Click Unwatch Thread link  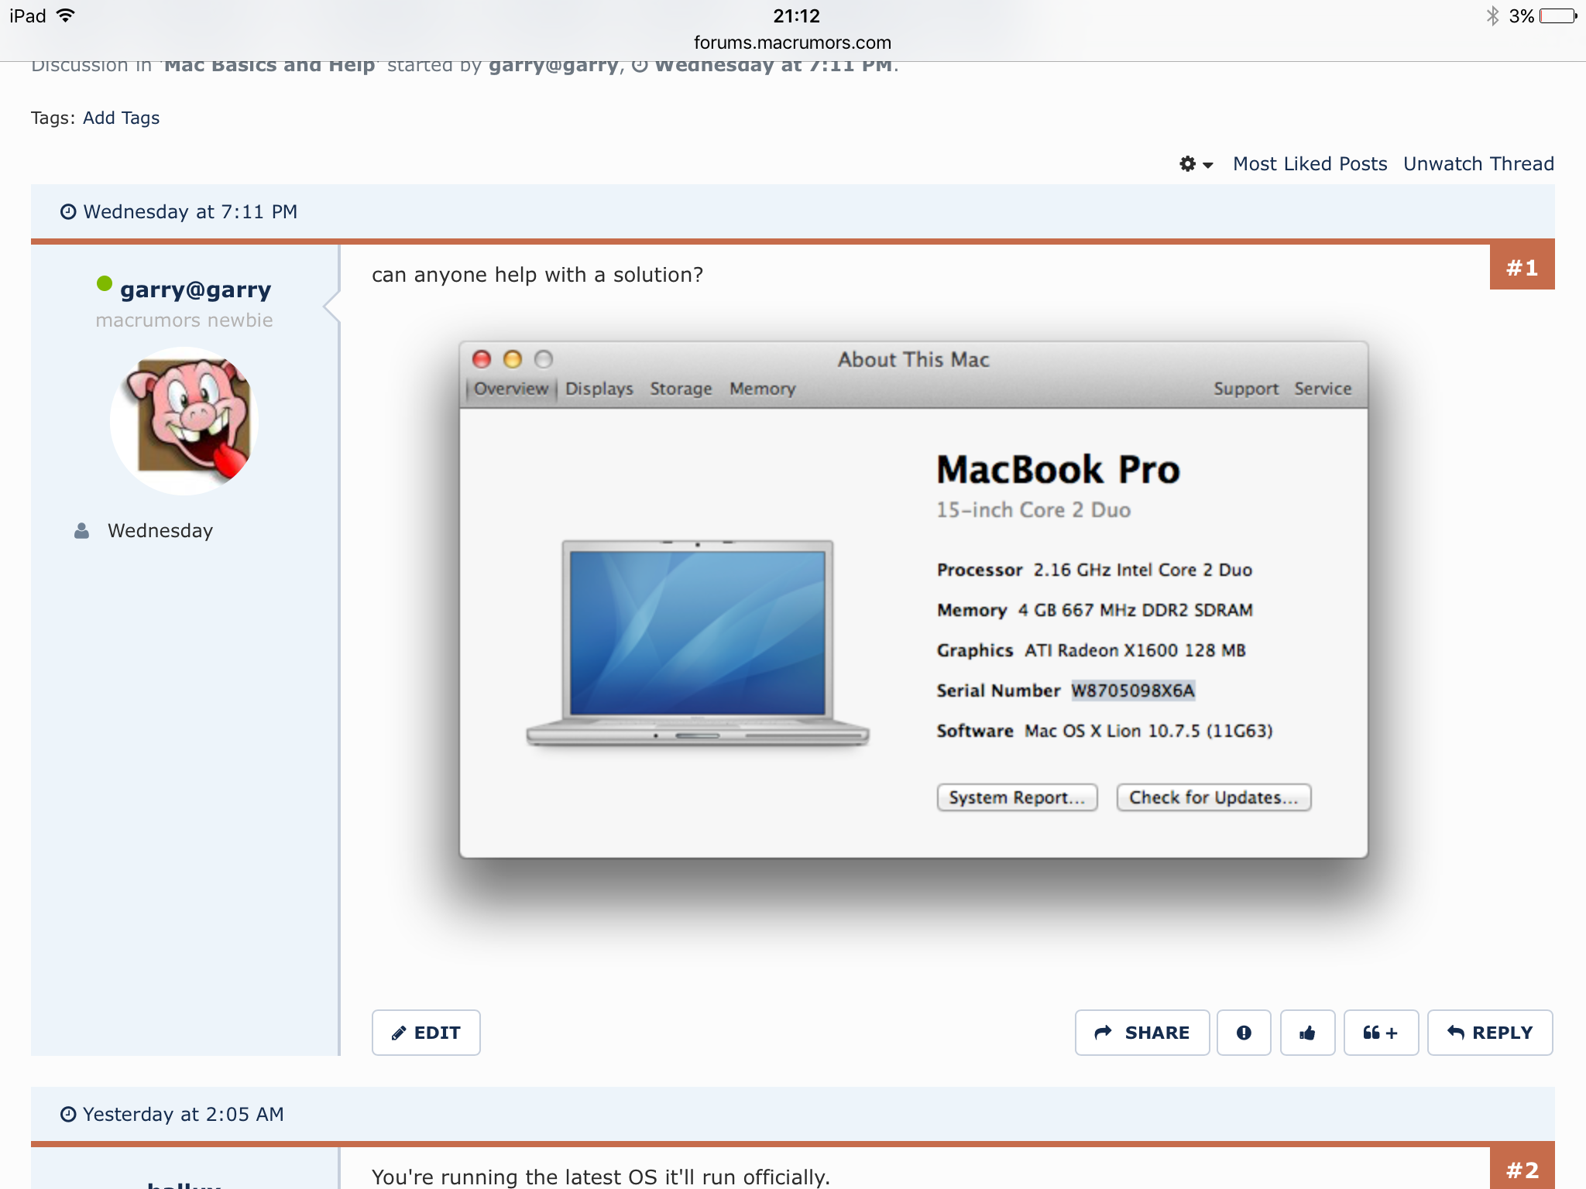[1478, 164]
